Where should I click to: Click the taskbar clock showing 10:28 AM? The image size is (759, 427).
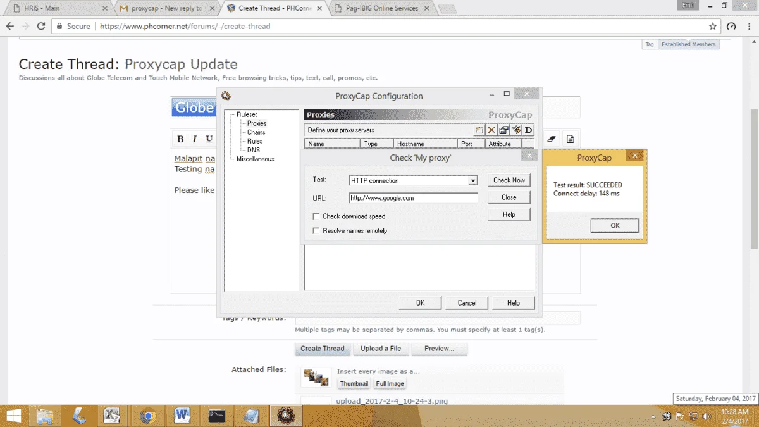[734, 416]
